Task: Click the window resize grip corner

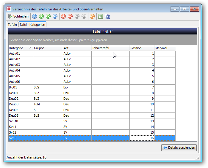Action: (198, 158)
